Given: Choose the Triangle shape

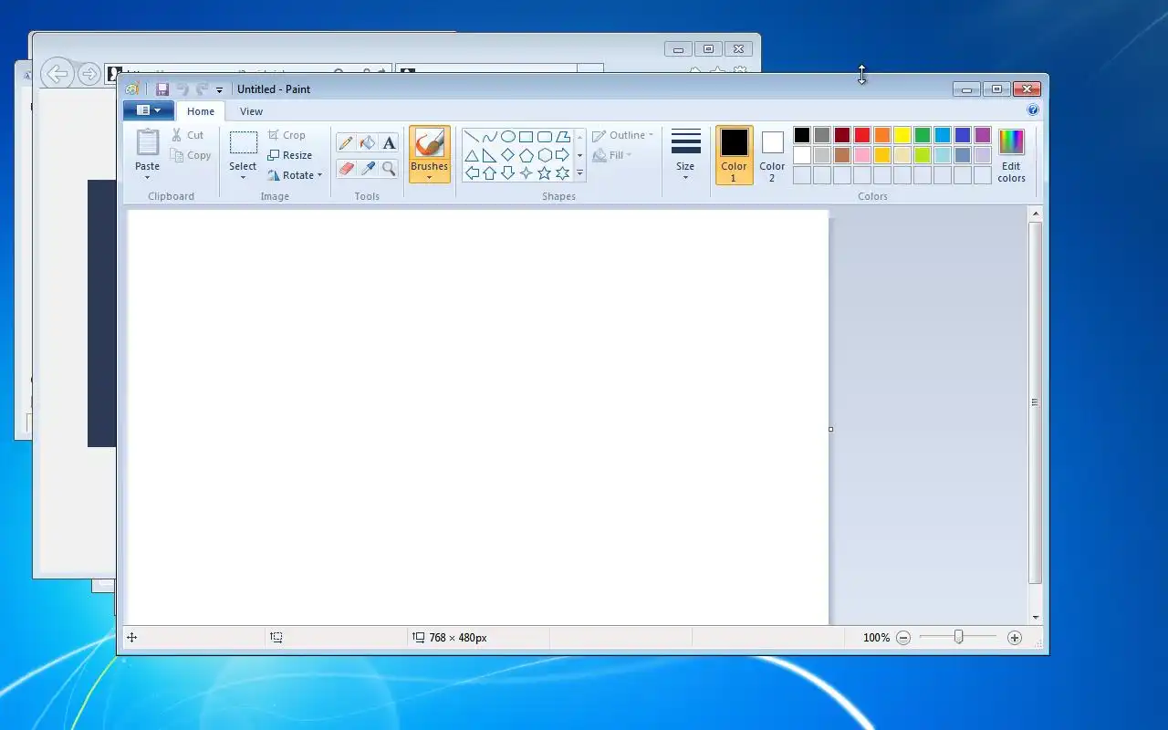Looking at the screenshot, I should [x=472, y=155].
